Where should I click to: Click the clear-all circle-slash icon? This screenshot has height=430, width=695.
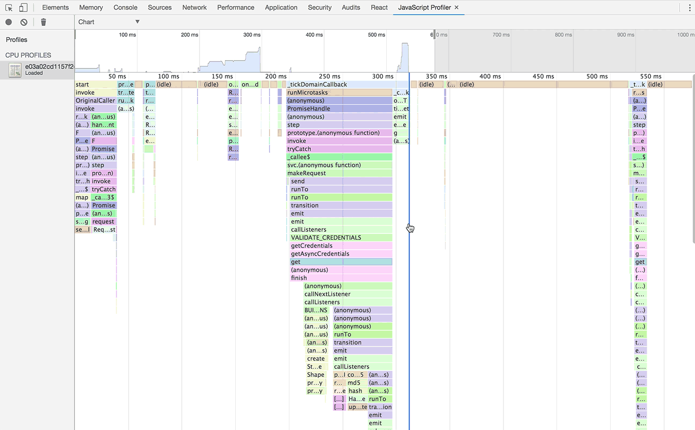pos(23,22)
